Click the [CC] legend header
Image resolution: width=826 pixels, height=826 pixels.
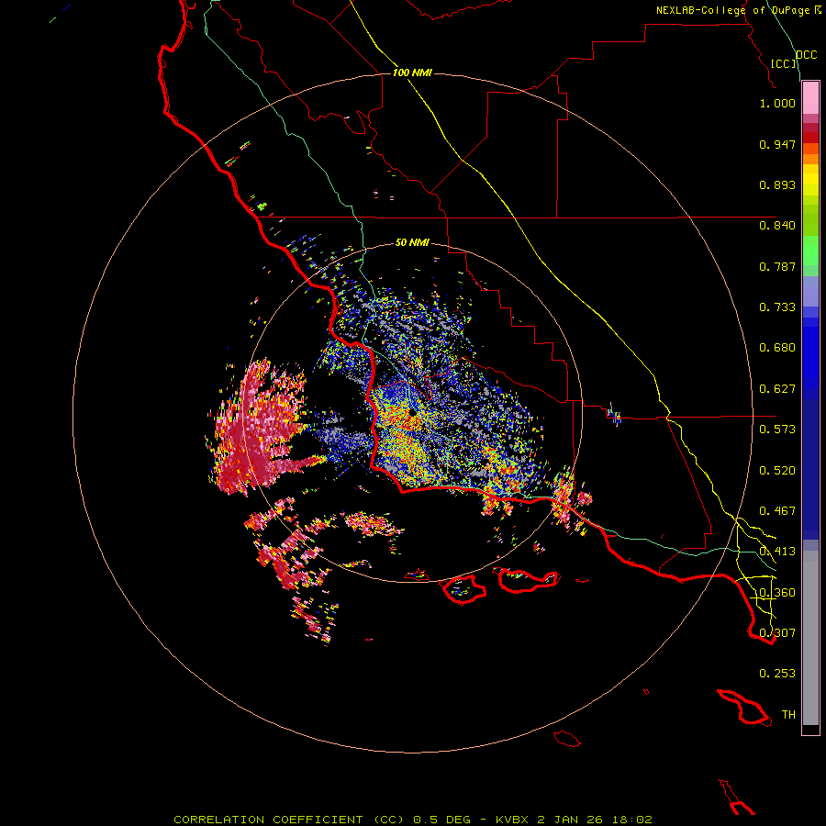[784, 63]
